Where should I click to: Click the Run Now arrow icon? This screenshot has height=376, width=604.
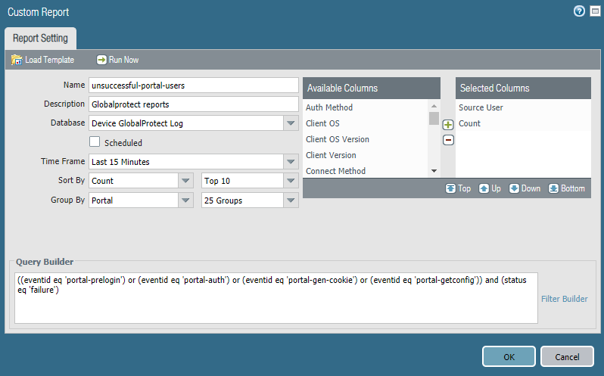click(x=101, y=60)
